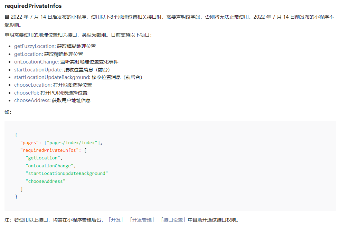Open the getLocation API link

click(x=28, y=54)
